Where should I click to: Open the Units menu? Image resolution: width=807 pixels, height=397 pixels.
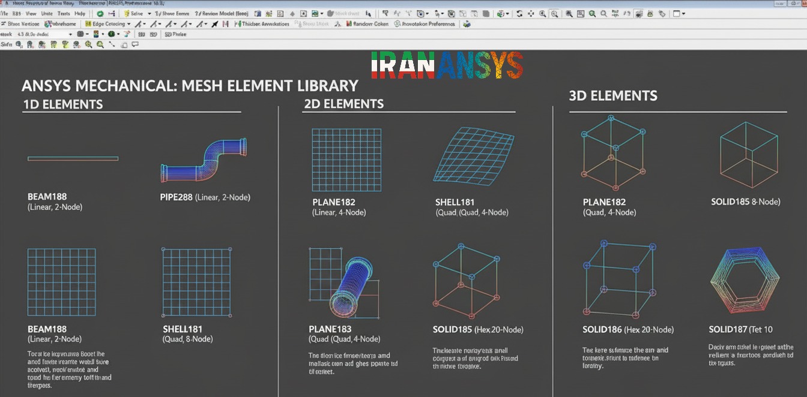pyautogui.click(x=47, y=13)
